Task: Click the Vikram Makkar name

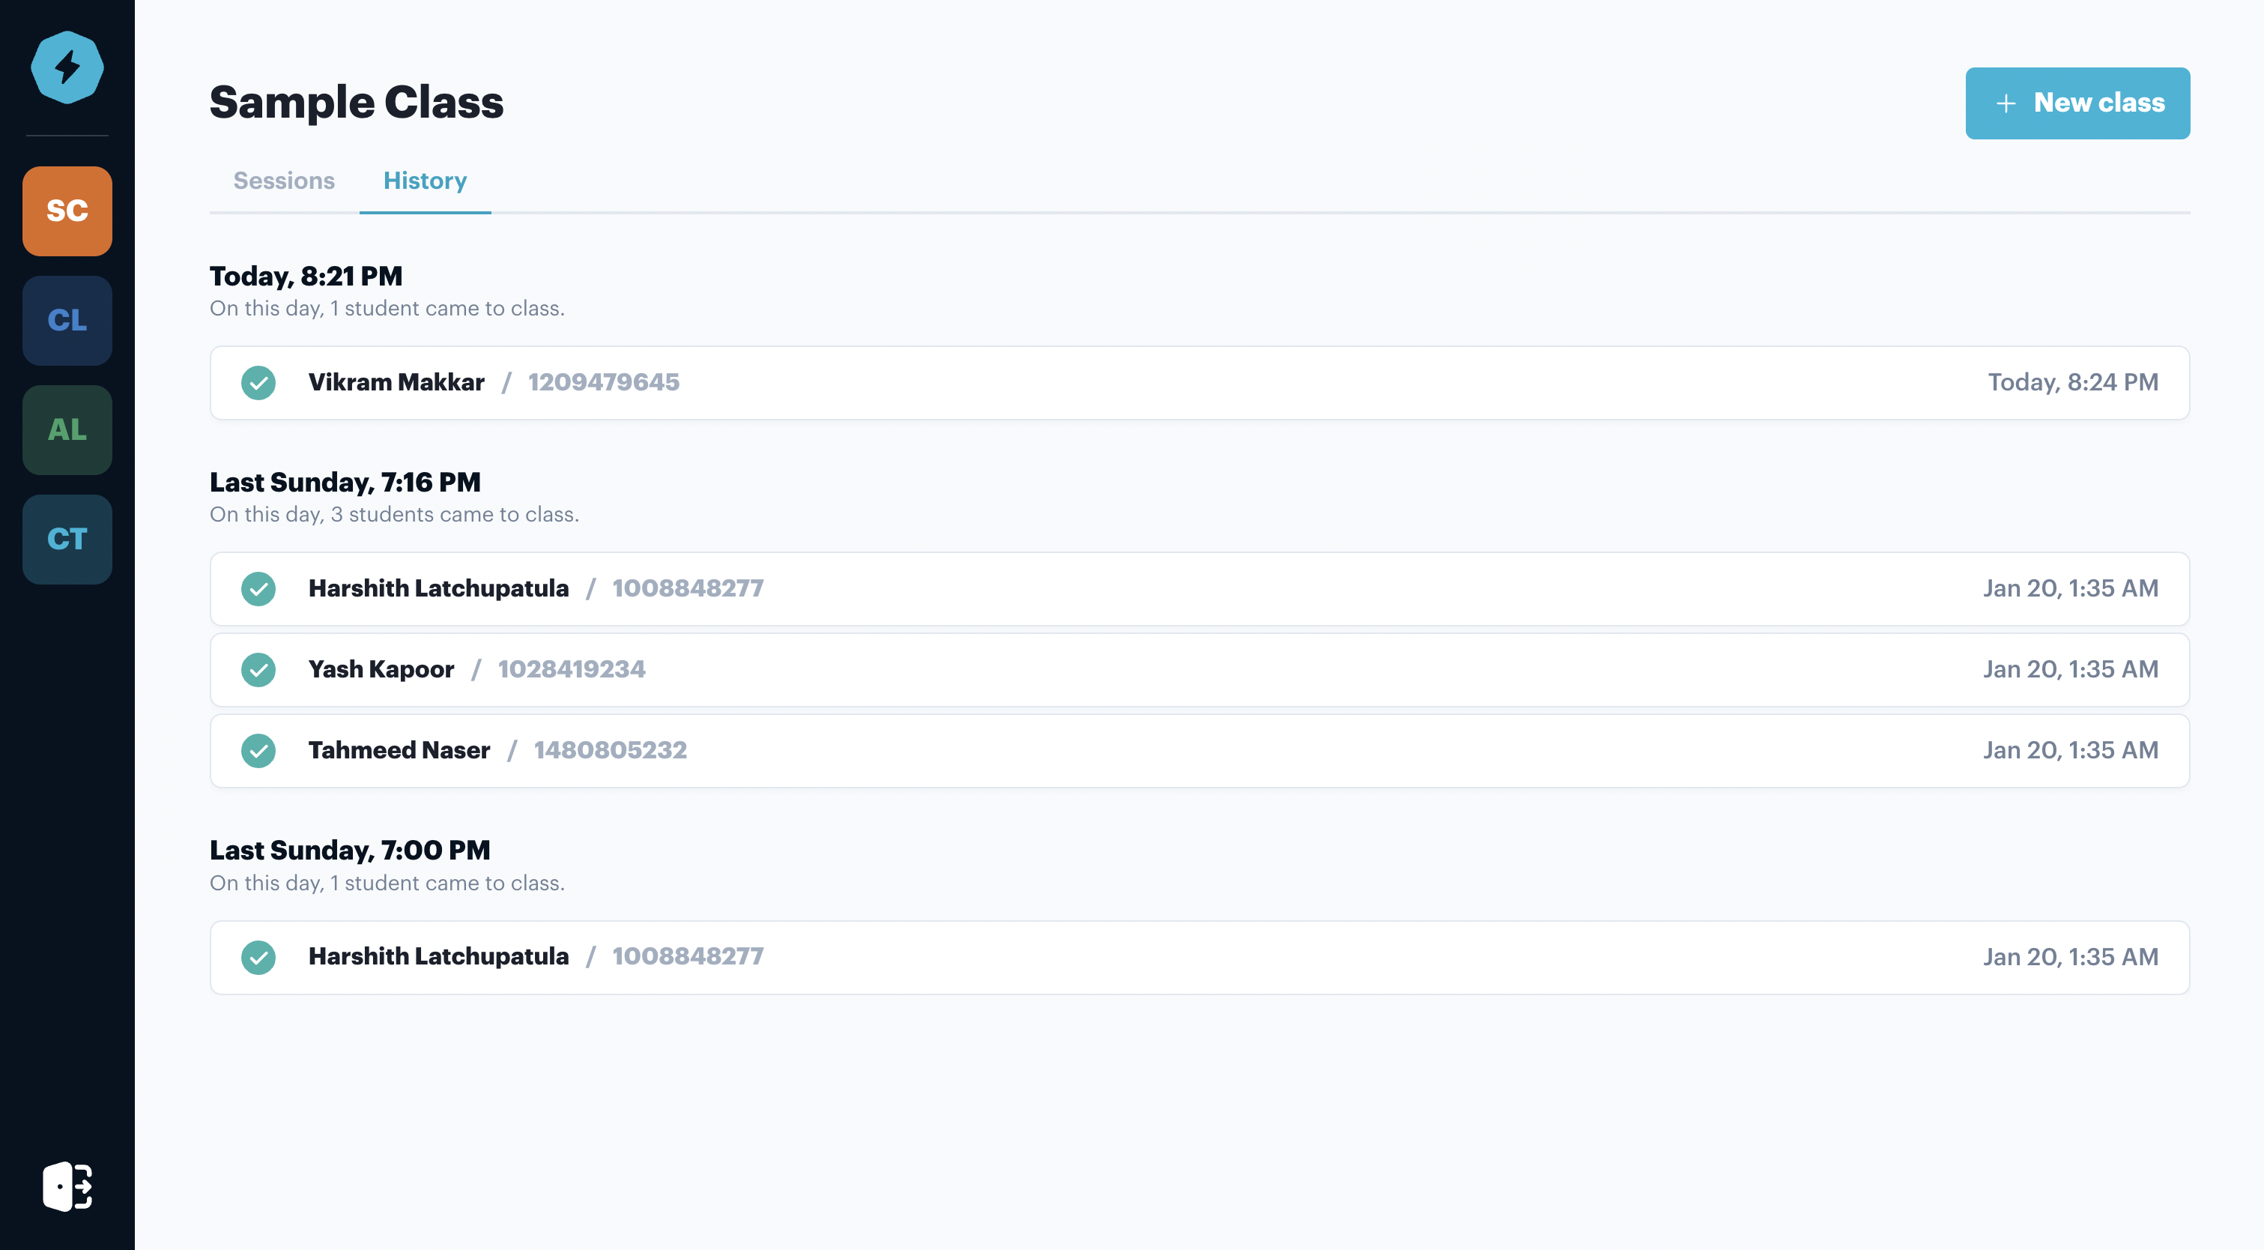Action: (x=396, y=381)
